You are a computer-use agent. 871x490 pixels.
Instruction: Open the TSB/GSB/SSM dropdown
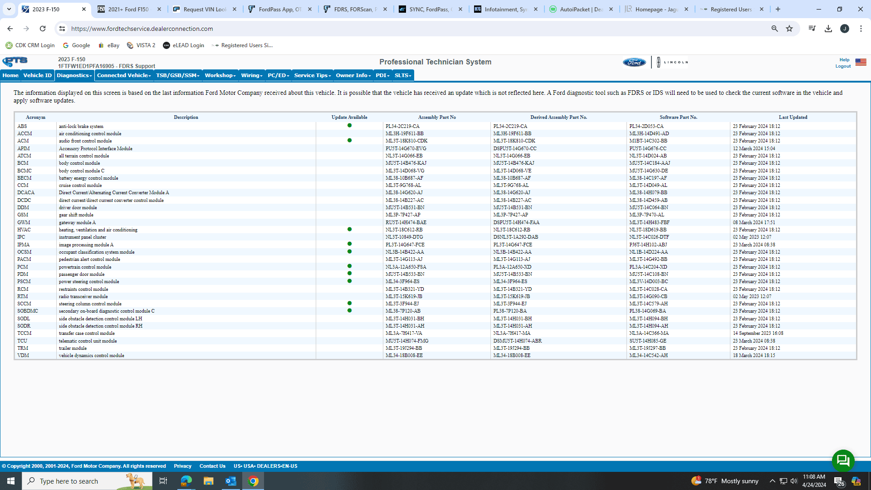pos(178,75)
